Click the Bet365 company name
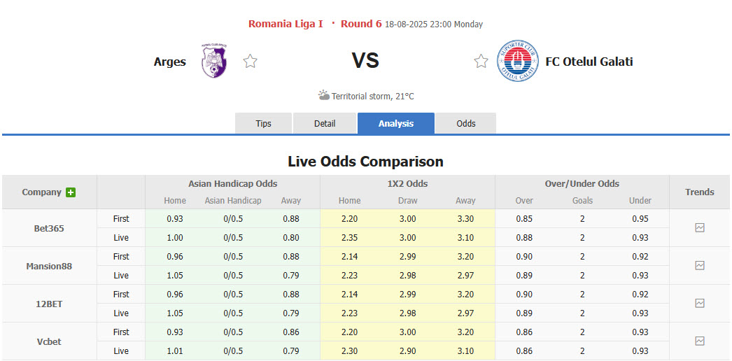The width and height of the screenshot is (732, 361). pyautogui.click(x=49, y=228)
